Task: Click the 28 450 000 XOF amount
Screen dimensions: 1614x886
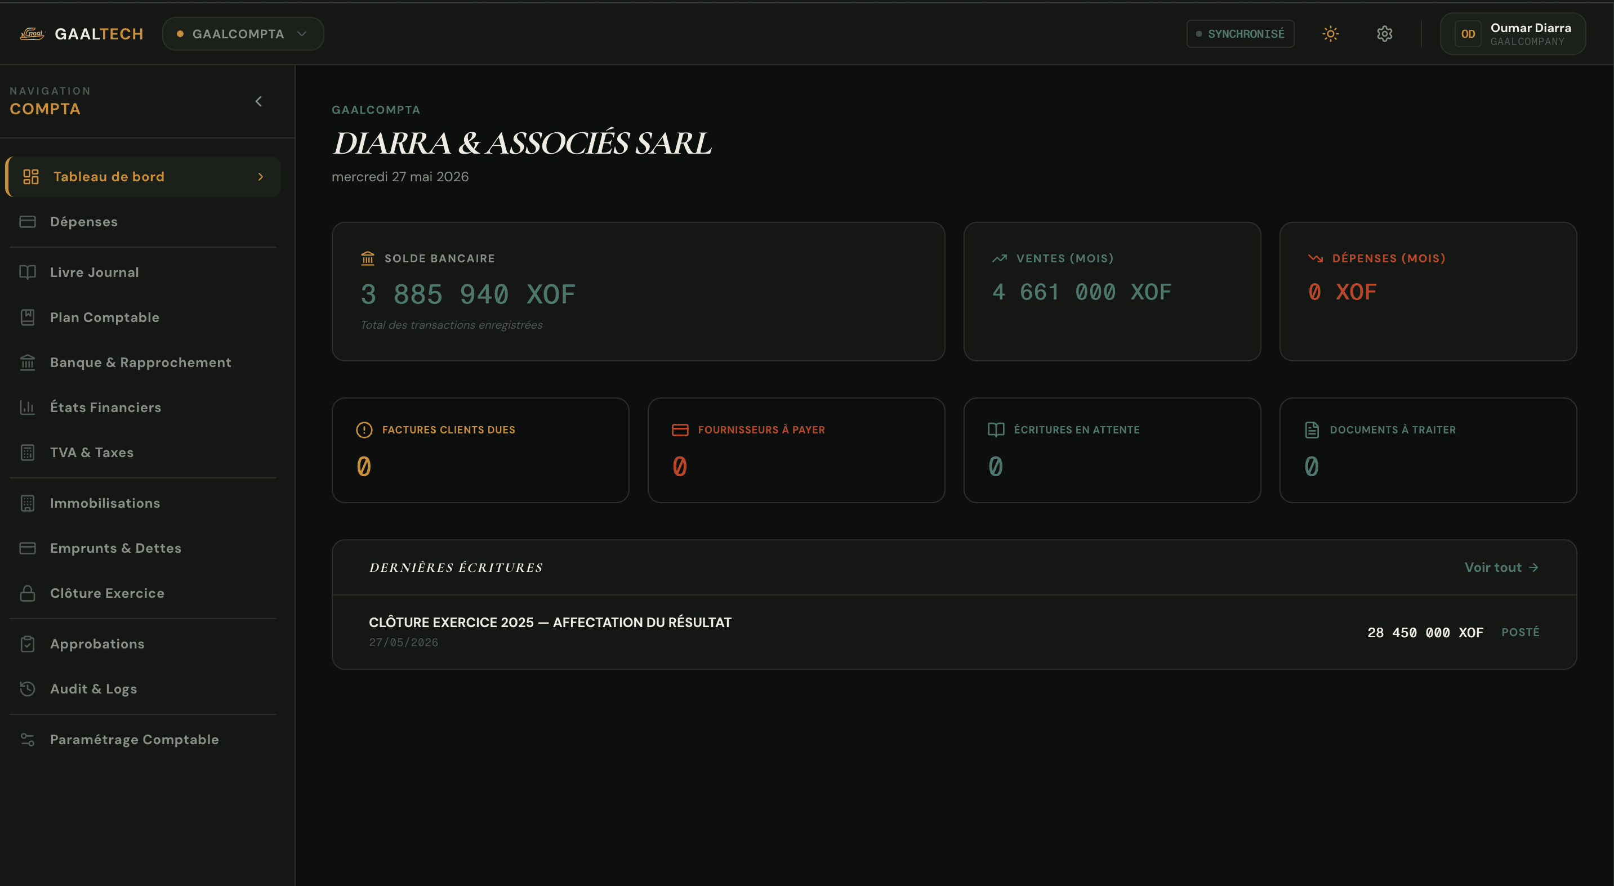Action: (x=1425, y=633)
